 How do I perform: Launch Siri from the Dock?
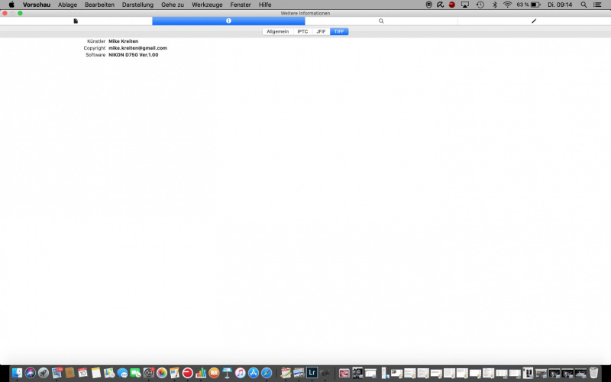click(x=31, y=373)
